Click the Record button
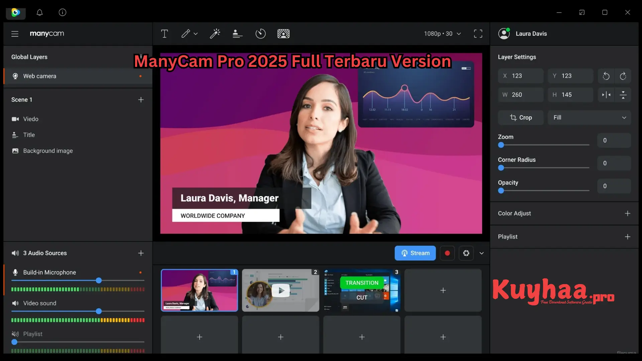 pos(447,253)
